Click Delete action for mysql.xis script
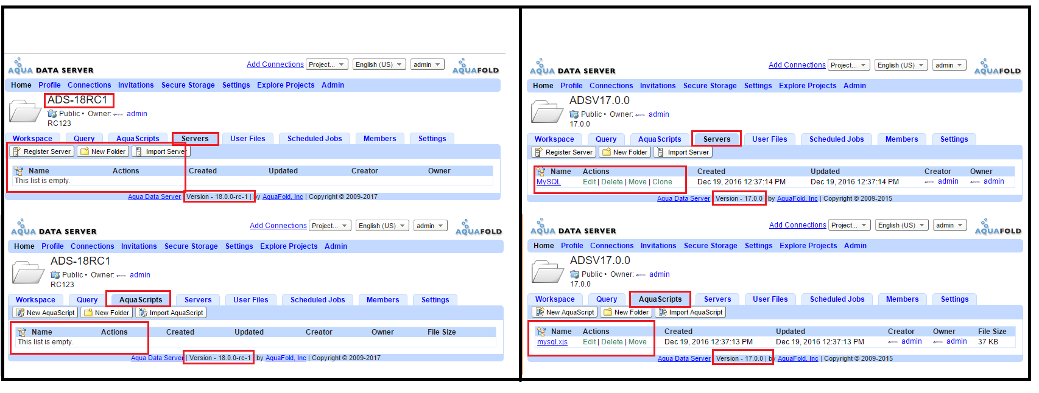 (x=612, y=342)
